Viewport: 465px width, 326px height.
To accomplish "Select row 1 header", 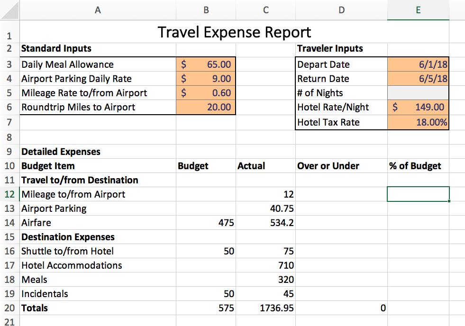I will pos(9,32).
